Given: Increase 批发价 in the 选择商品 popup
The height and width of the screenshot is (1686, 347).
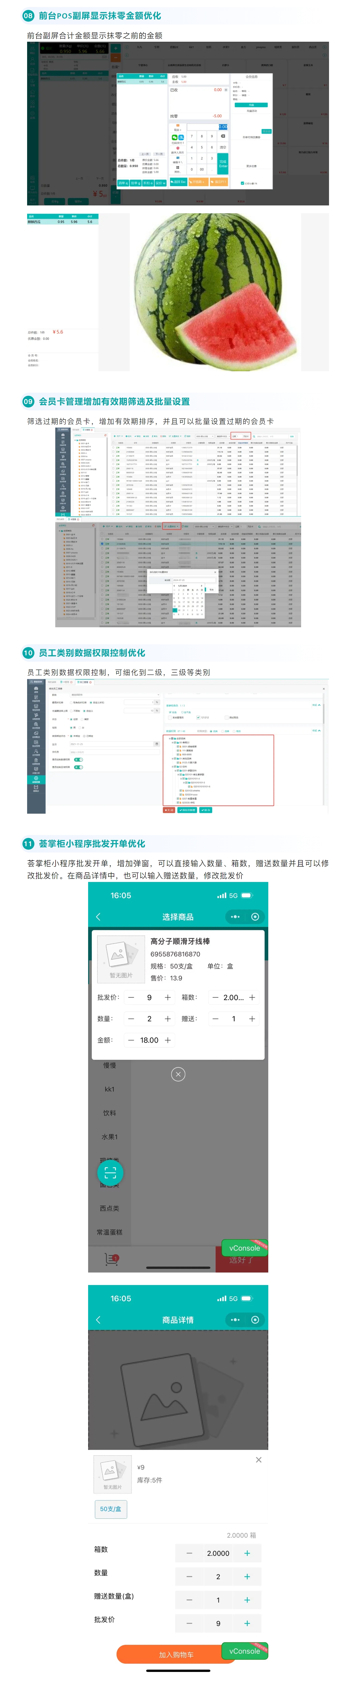Looking at the screenshot, I should click(x=168, y=997).
